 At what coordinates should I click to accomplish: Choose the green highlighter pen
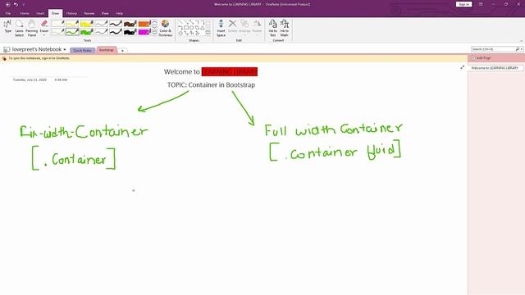click(x=87, y=32)
